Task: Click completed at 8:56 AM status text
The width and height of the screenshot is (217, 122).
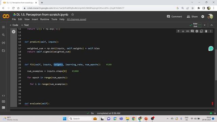Action: pos(108,113)
